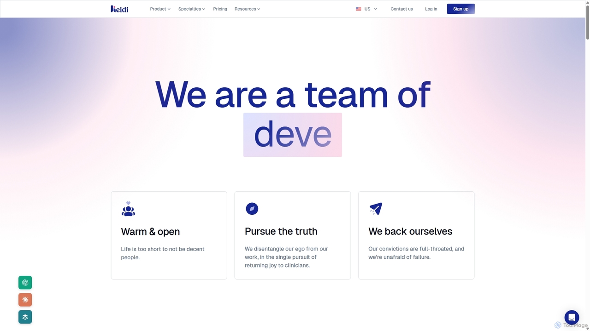Click Log in
Screen dimensions: 590x331
click(x=431, y=9)
